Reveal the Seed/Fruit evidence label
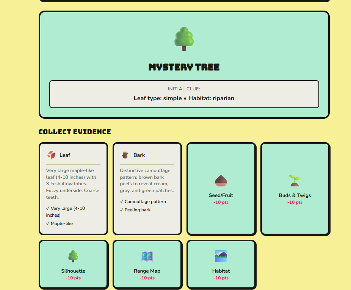 (x=221, y=195)
